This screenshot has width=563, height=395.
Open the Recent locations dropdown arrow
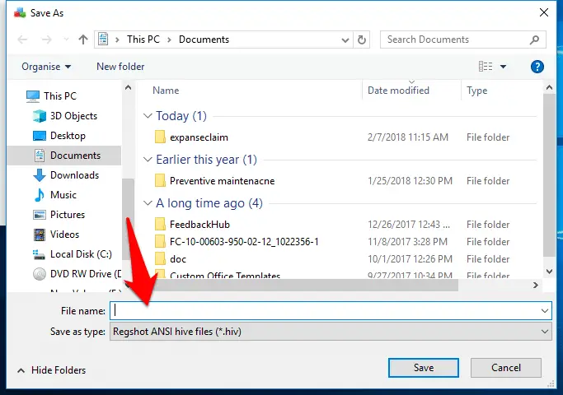coord(66,39)
